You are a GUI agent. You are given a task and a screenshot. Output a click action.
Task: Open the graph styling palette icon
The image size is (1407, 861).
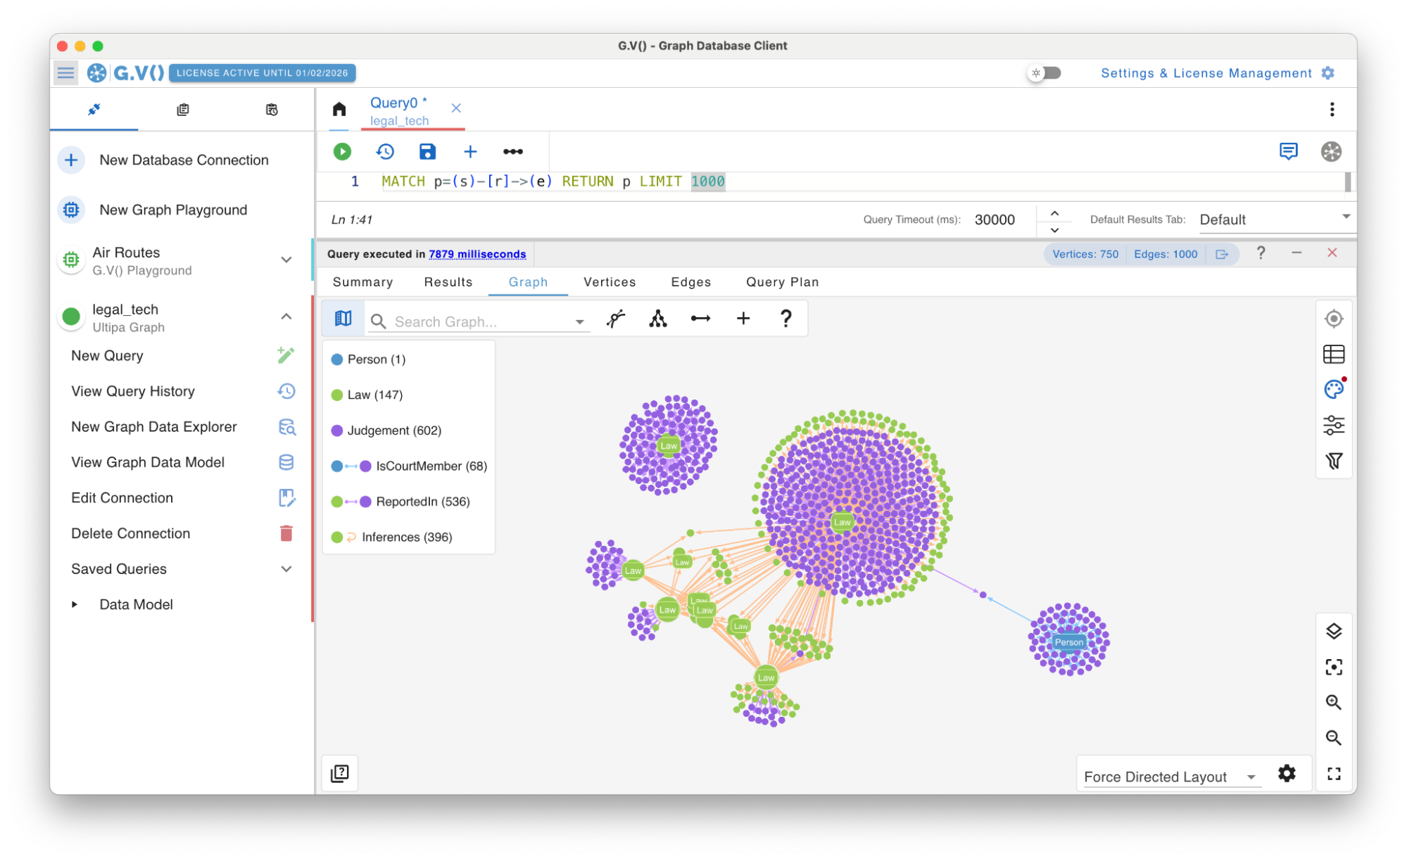pyautogui.click(x=1333, y=389)
